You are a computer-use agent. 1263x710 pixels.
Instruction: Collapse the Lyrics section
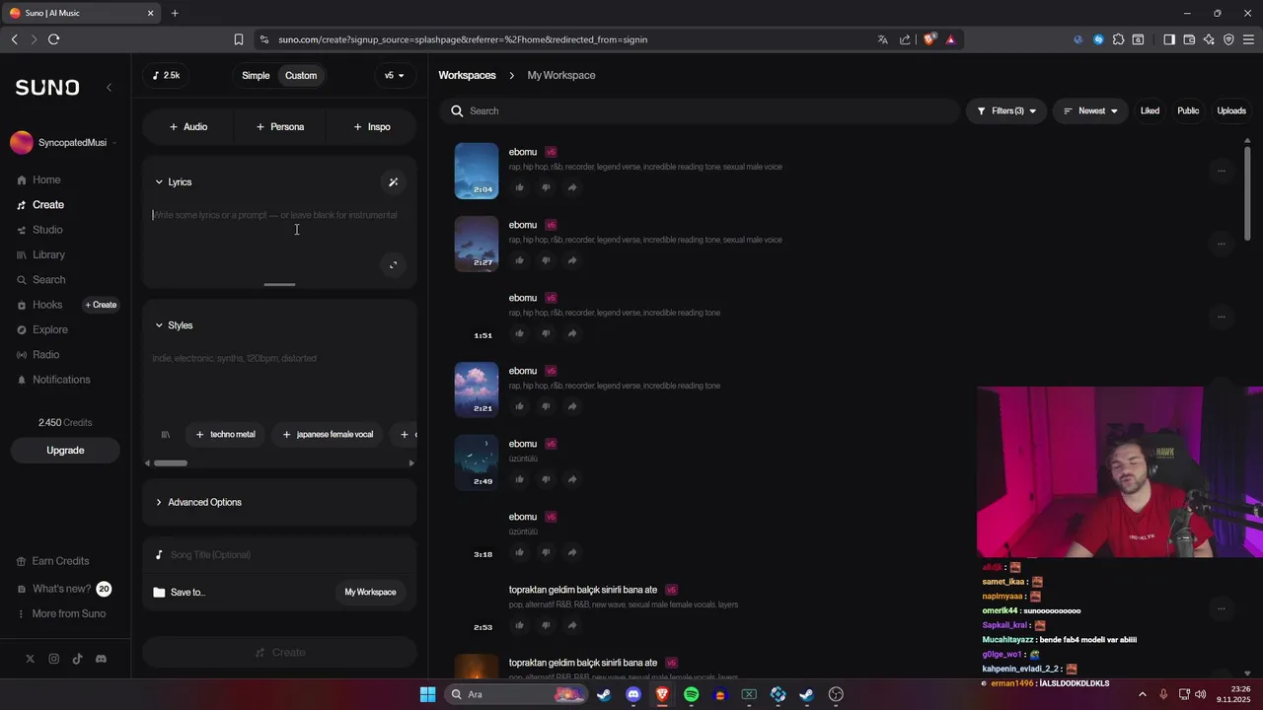tap(174, 182)
